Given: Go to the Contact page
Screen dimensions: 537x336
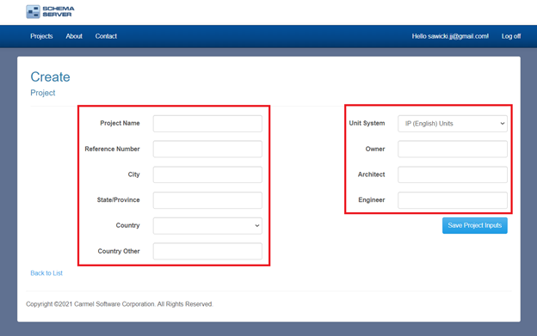Looking at the screenshot, I should tap(106, 36).
